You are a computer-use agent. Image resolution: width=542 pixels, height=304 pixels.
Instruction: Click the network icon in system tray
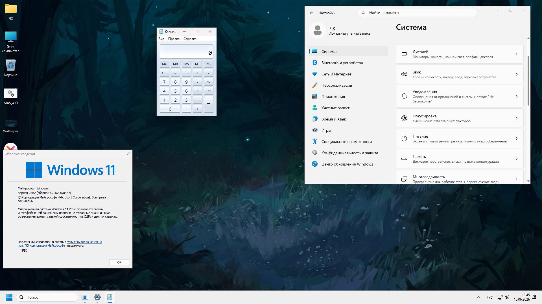[x=500, y=297]
